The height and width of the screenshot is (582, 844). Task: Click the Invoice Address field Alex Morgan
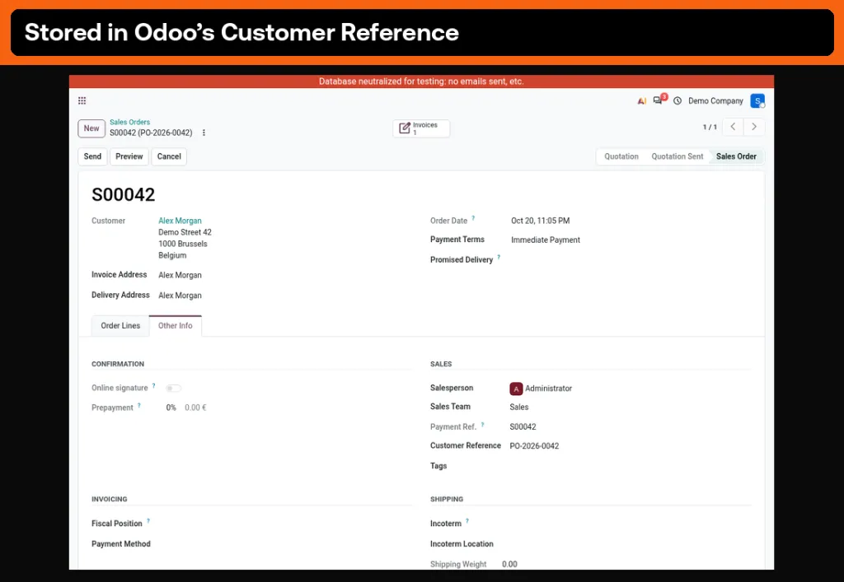tap(180, 275)
